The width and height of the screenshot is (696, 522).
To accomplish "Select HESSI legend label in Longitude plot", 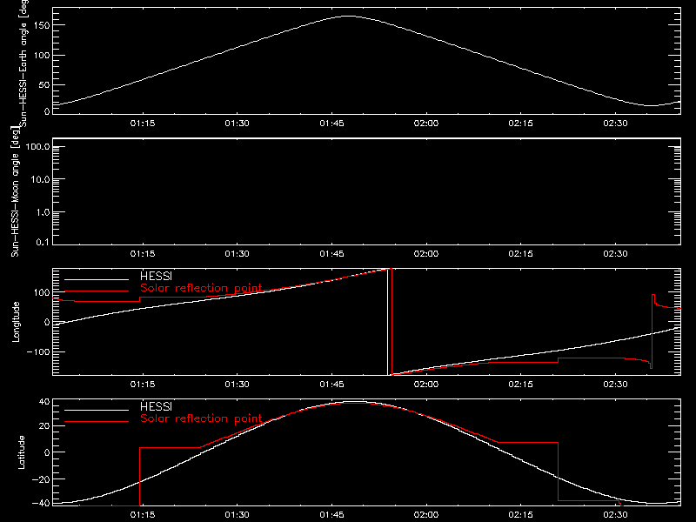I will (x=156, y=276).
